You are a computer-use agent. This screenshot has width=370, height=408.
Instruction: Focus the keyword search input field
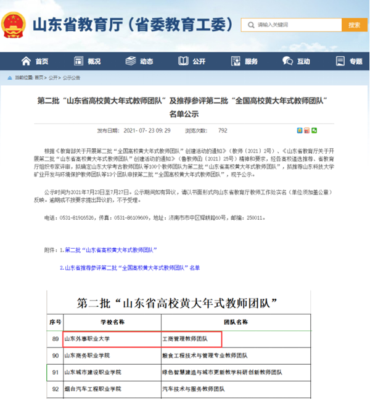pyautogui.click(x=291, y=25)
